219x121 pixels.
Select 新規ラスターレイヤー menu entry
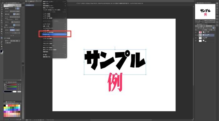(x=54, y=2)
